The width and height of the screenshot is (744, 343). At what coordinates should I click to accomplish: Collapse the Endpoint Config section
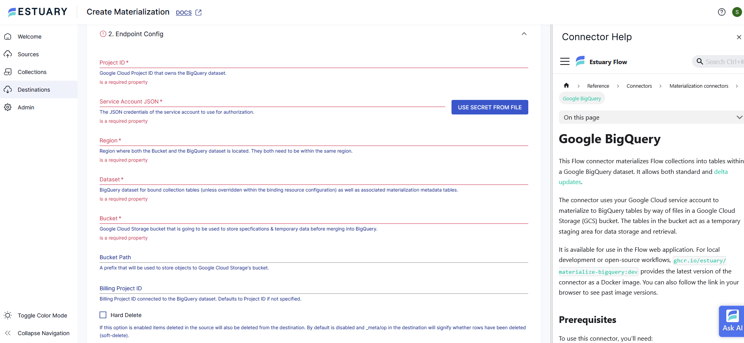coord(524,34)
